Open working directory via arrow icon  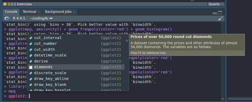point(51,18)
